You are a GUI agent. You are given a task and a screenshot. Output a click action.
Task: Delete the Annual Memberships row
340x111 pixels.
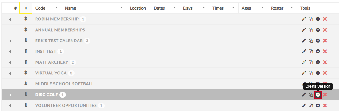point(325,30)
